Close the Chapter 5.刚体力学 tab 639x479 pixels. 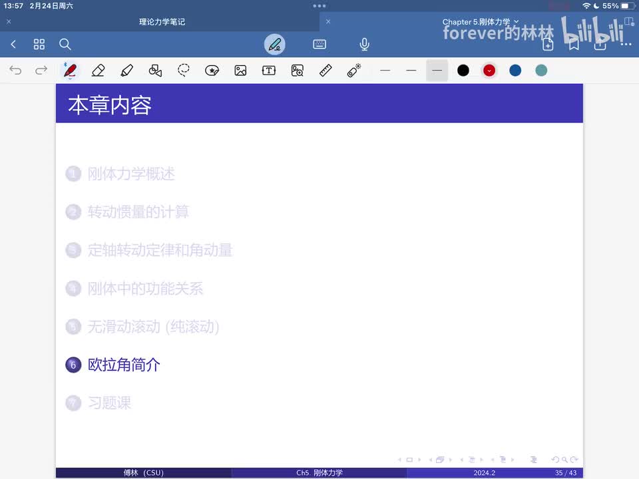pyautogui.click(x=328, y=21)
